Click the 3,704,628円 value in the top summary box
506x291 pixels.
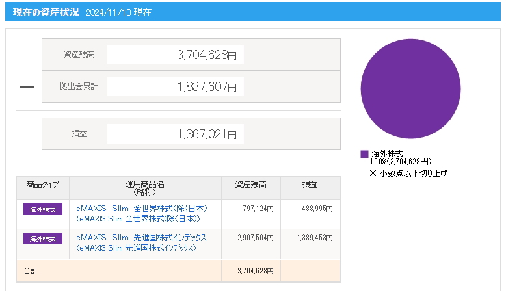coord(206,55)
